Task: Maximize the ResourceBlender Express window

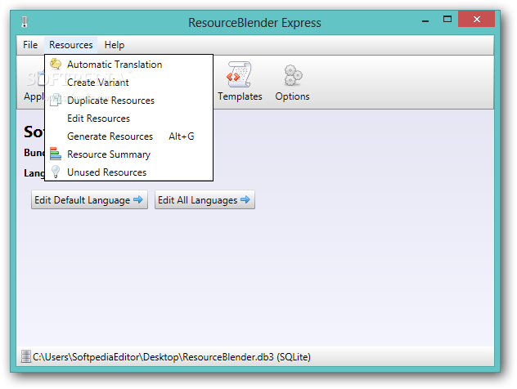Action: pyautogui.click(x=447, y=19)
